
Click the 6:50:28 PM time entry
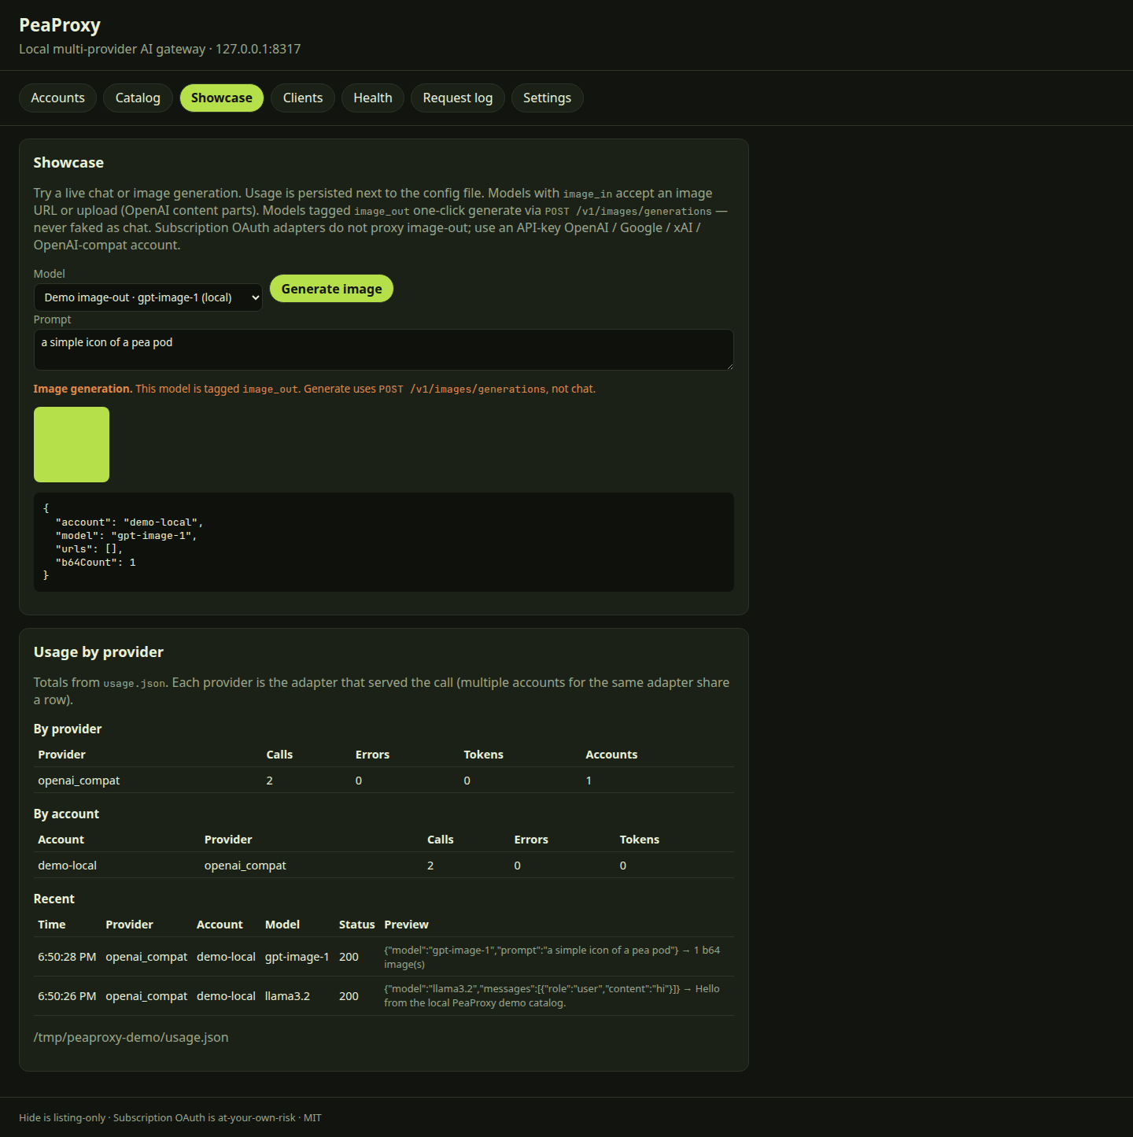pos(67,957)
